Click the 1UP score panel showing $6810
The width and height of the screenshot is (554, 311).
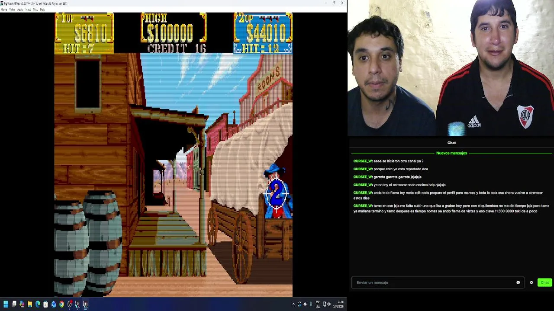point(84,33)
